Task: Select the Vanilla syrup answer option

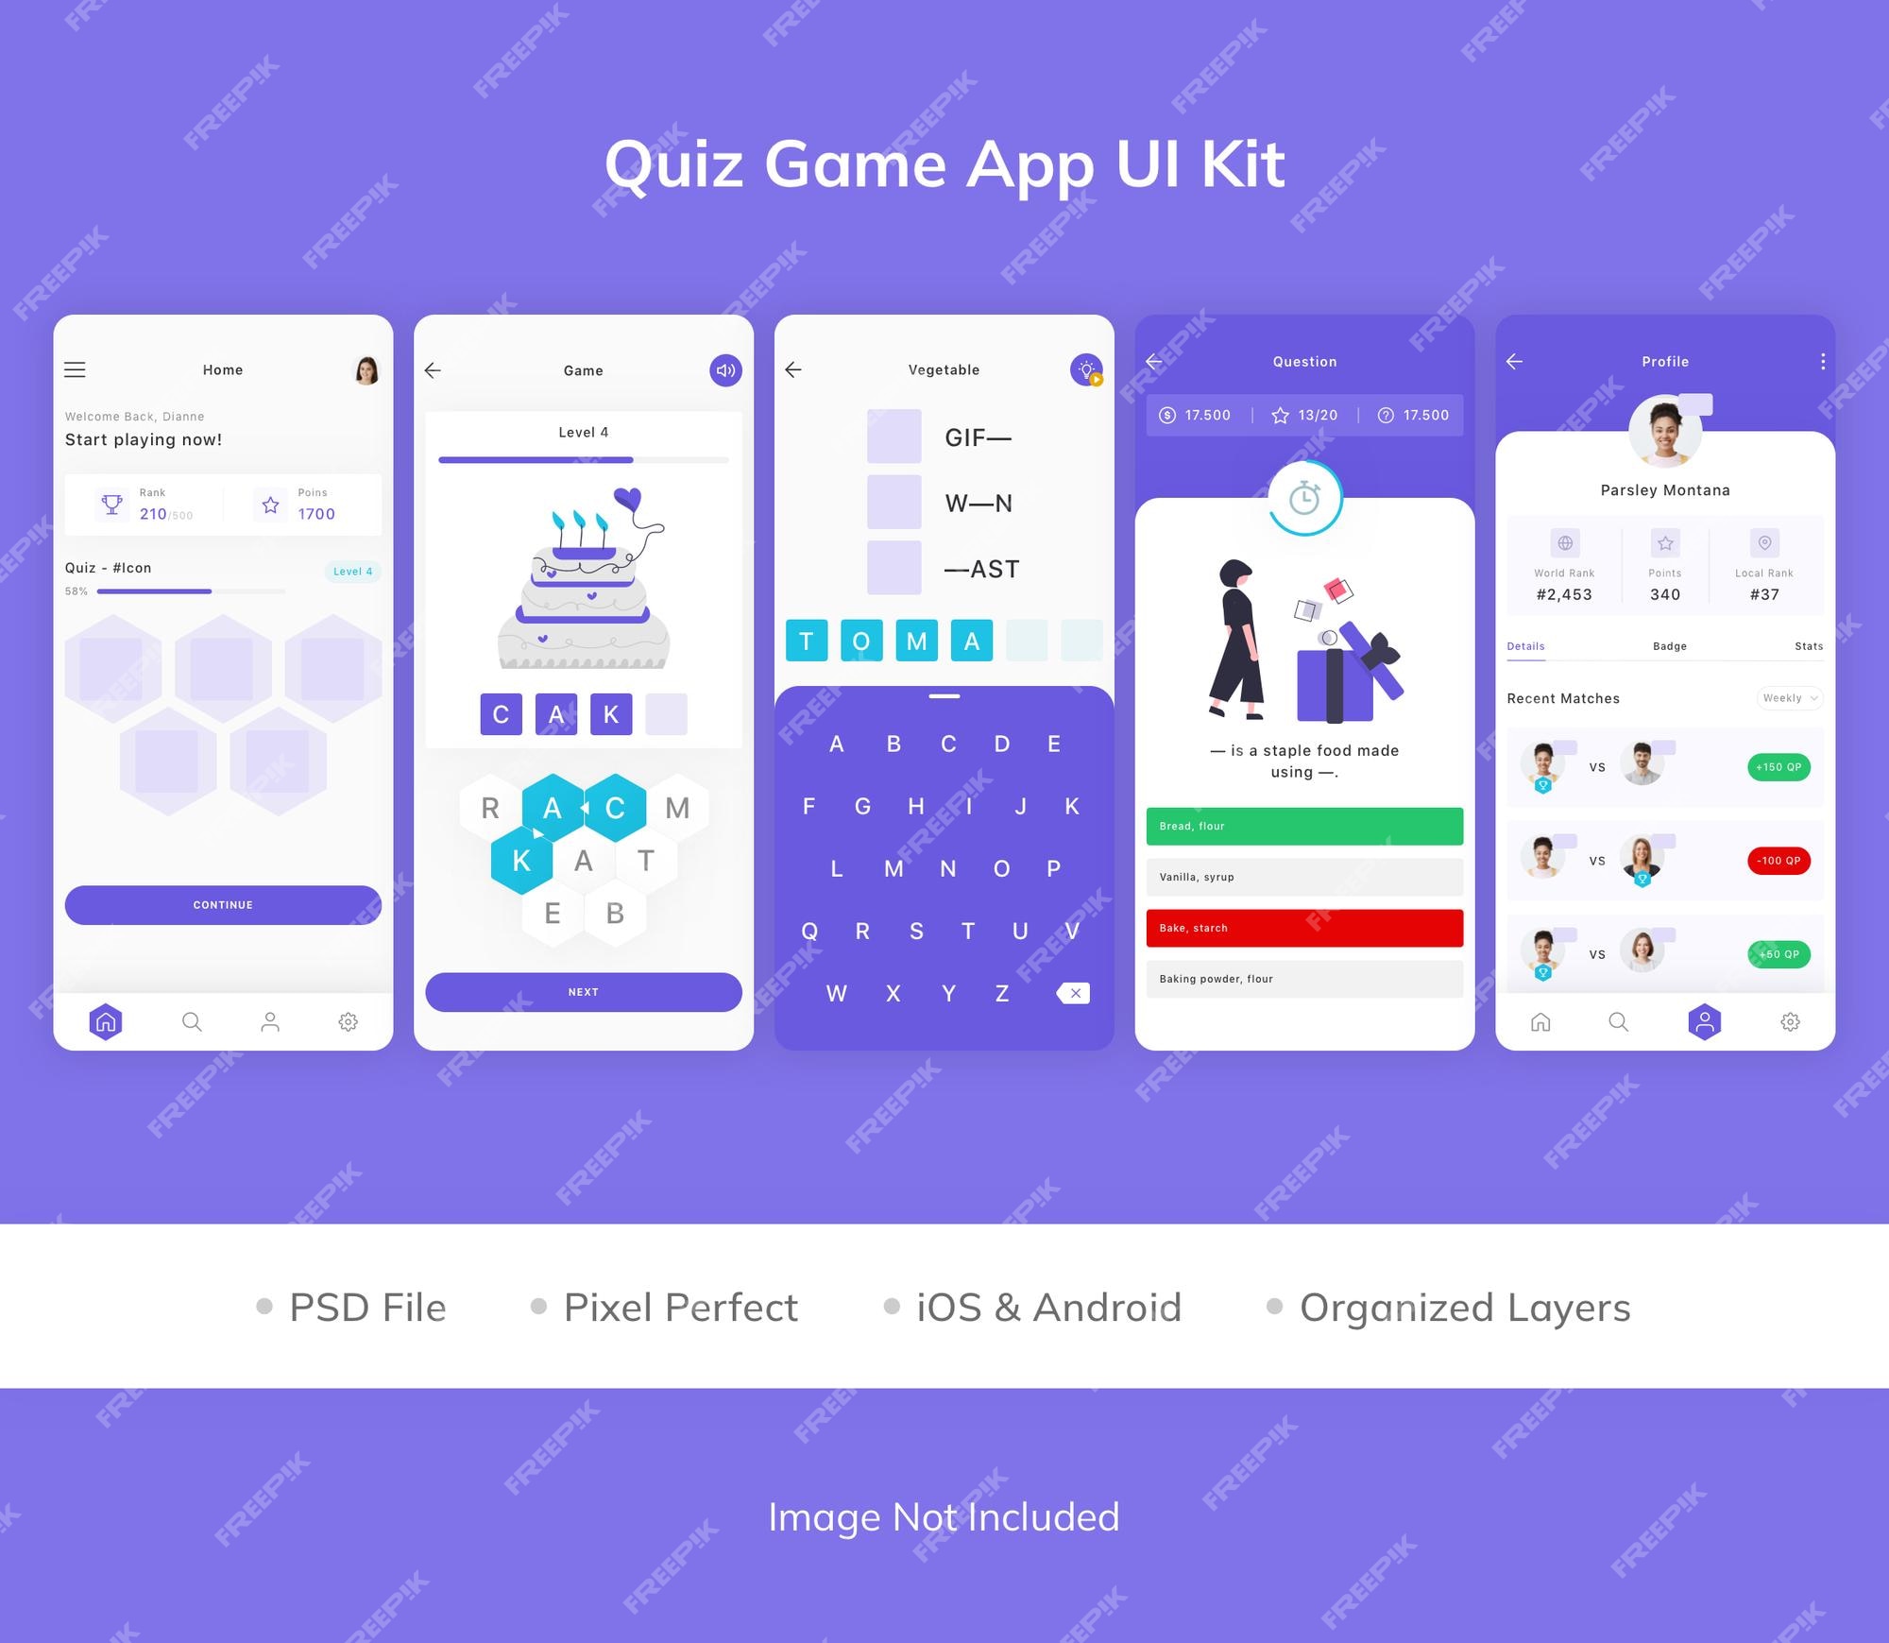Action: pyautogui.click(x=1306, y=877)
